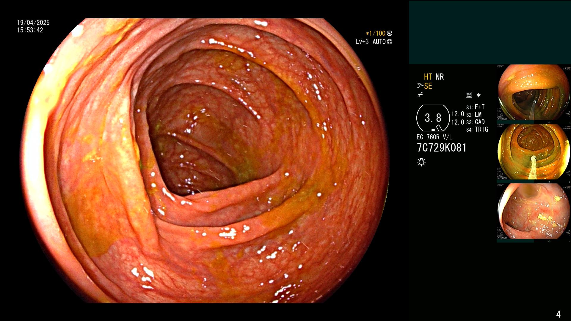Click the S3: CAD switch assignment
This screenshot has width=571, height=321.
point(475,122)
